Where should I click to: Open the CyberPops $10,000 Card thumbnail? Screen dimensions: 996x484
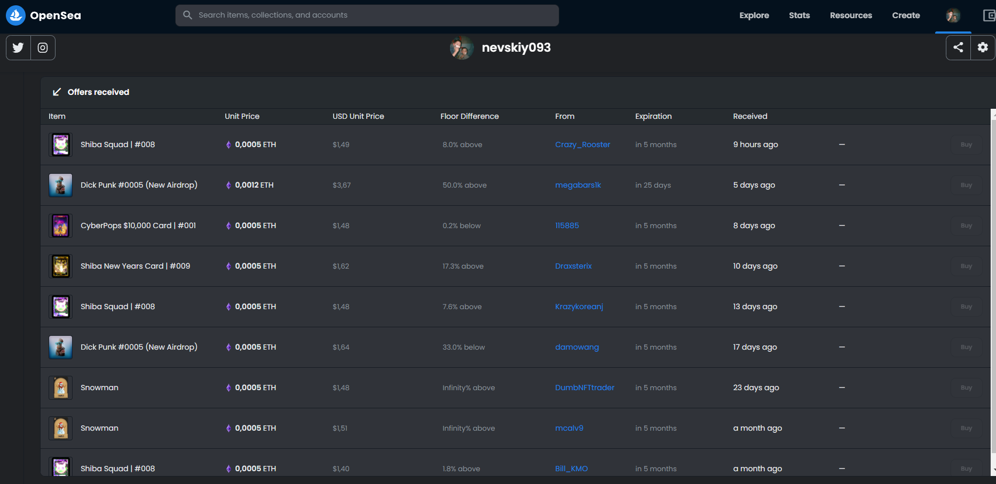coord(61,225)
